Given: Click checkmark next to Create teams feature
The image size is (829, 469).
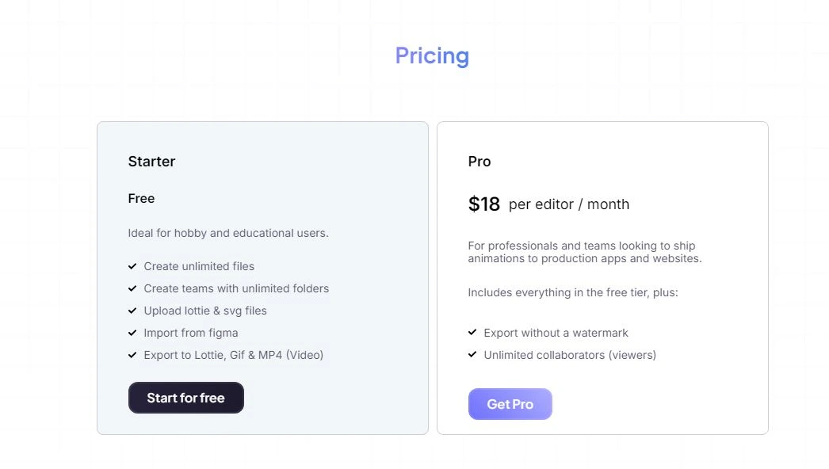Looking at the screenshot, I should (x=132, y=288).
